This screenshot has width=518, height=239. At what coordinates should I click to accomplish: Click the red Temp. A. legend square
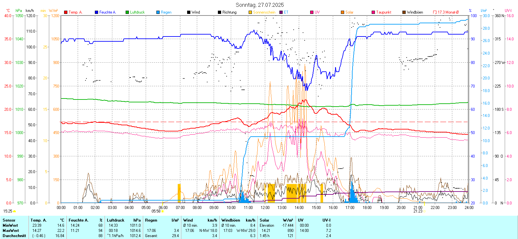(66, 12)
